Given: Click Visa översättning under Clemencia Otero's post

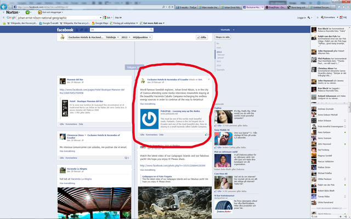Looking at the screenshot, I should point(67,151).
